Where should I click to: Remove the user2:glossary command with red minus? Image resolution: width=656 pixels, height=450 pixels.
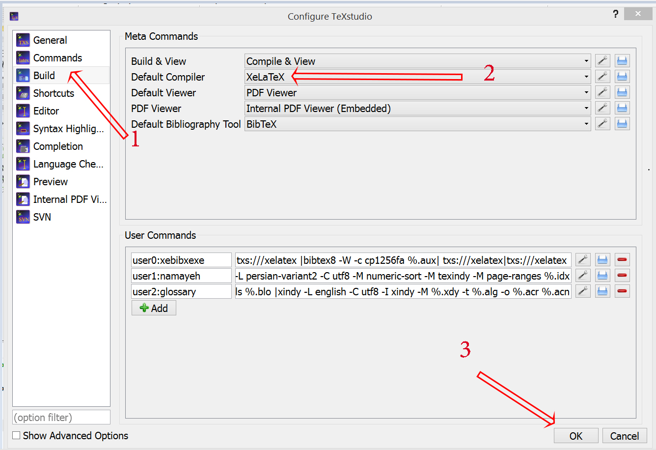[x=622, y=291]
